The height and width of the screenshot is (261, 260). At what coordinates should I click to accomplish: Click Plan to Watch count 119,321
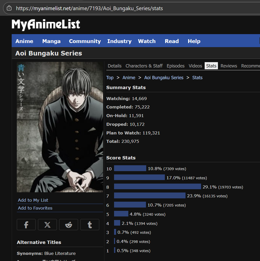pyautogui.click(x=151, y=133)
